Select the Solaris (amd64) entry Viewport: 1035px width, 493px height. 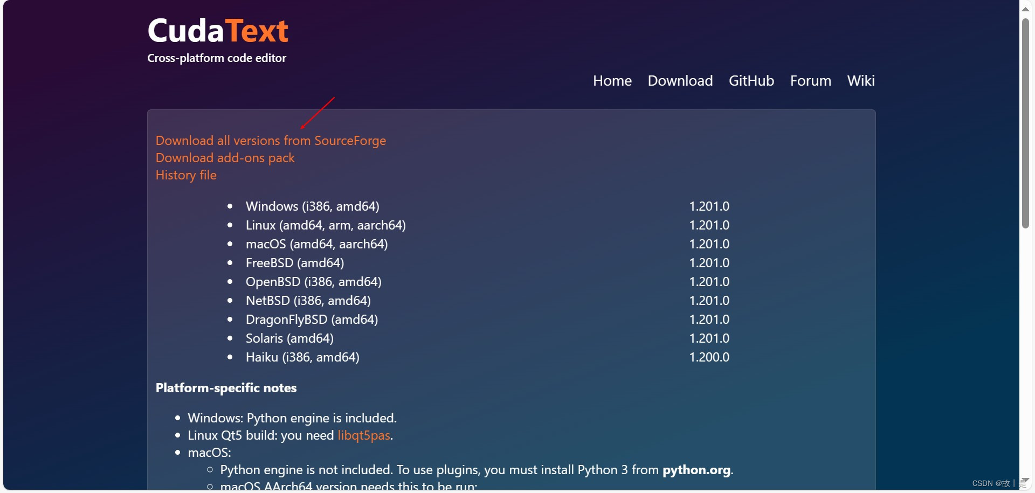tap(289, 338)
